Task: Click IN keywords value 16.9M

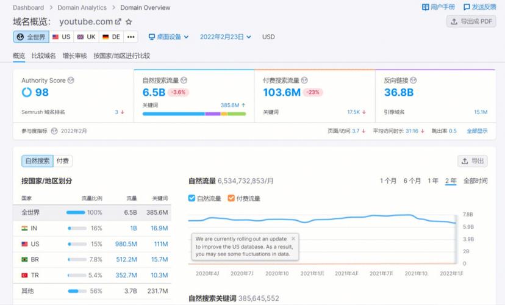Action: click(x=159, y=228)
